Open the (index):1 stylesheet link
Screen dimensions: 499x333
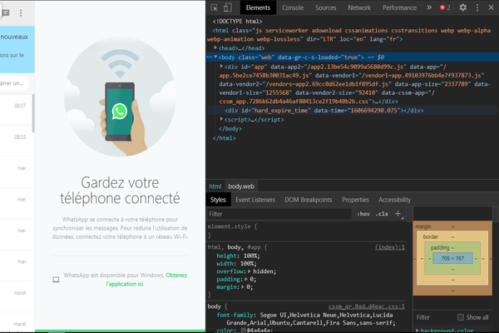(x=389, y=247)
